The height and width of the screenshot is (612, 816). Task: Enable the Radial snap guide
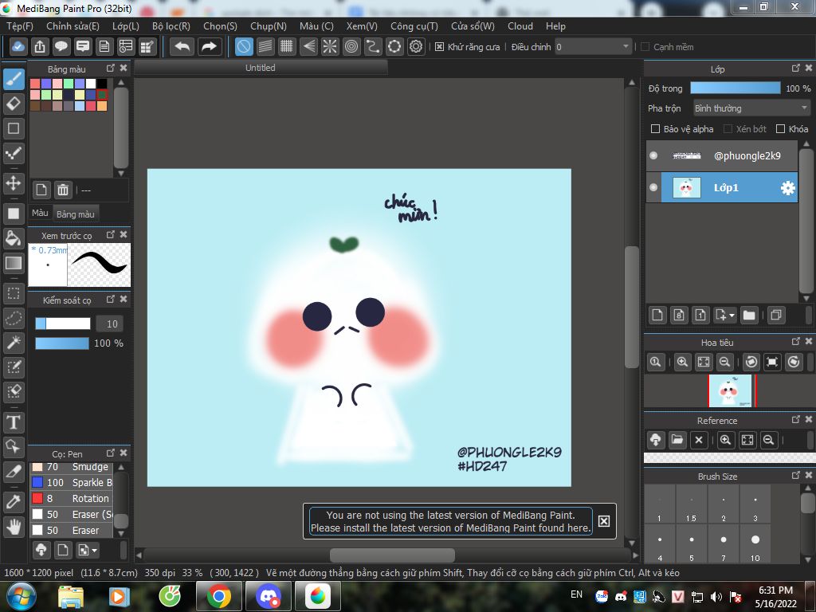(x=330, y=47)
